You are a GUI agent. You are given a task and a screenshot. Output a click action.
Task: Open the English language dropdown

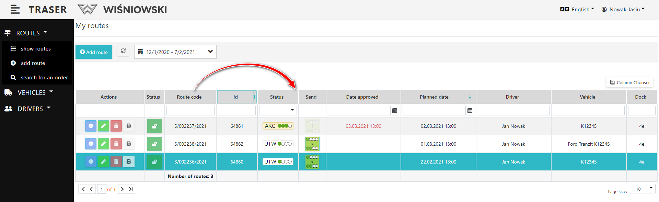(x=577, y=9)
